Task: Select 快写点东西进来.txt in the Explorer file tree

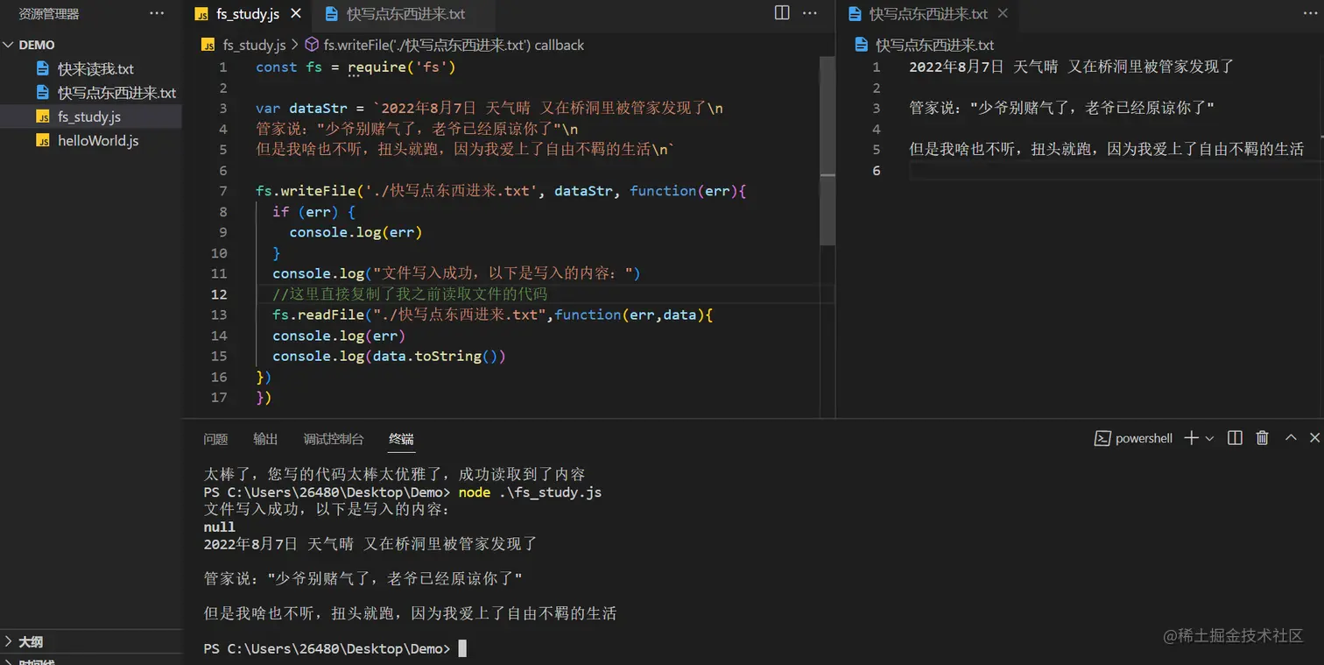Action: pos(116,92)
